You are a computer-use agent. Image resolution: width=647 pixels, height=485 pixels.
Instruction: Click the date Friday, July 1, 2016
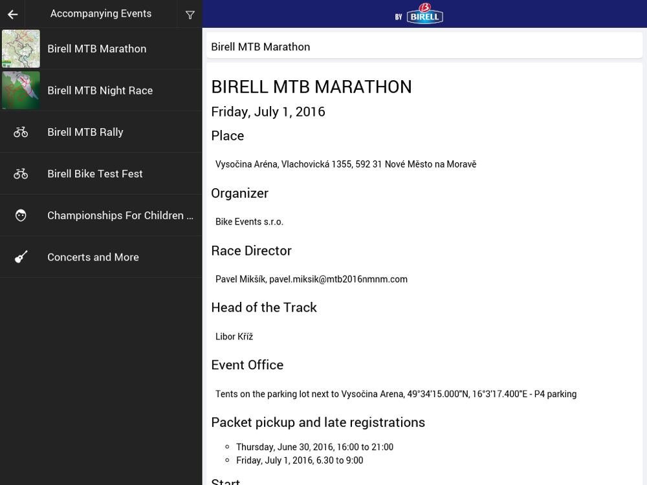269,112
